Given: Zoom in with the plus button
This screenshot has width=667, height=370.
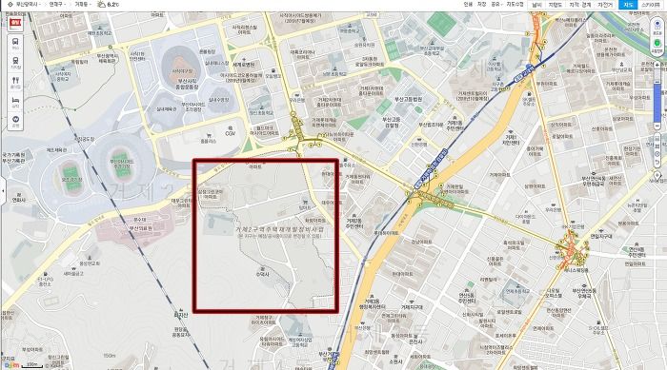Looking at the screenshot, I should coord(657,65).
